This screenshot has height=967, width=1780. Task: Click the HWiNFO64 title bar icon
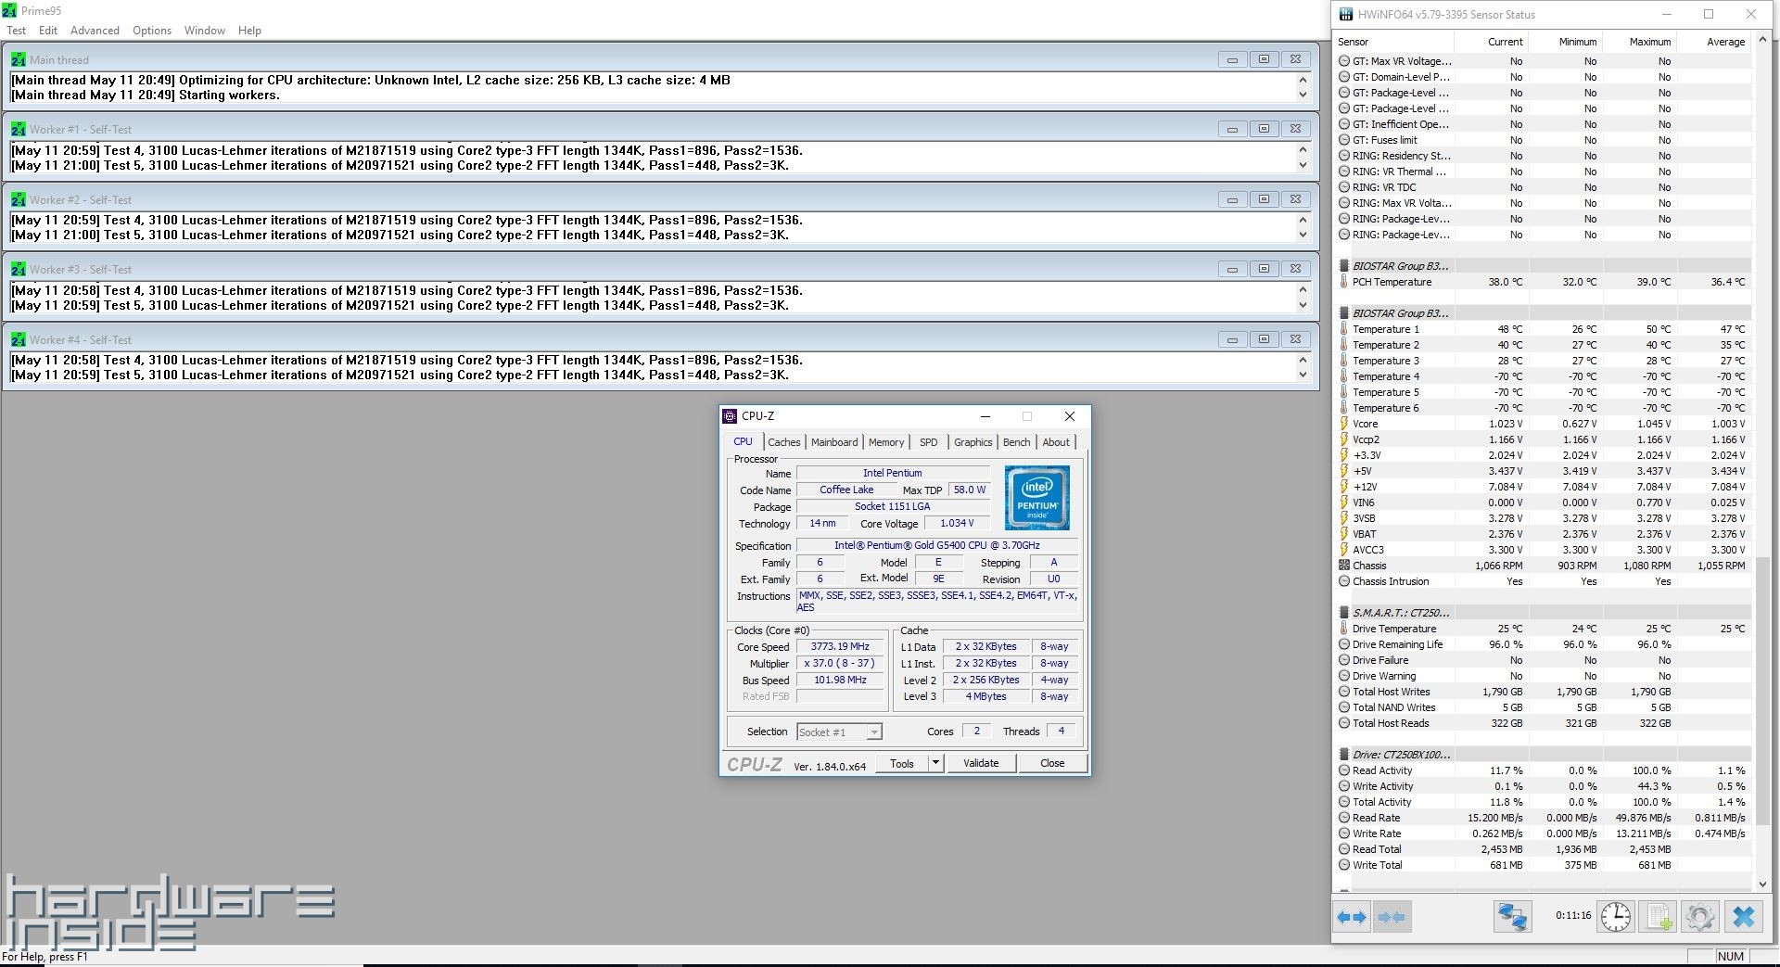(x=1345, y=14)
